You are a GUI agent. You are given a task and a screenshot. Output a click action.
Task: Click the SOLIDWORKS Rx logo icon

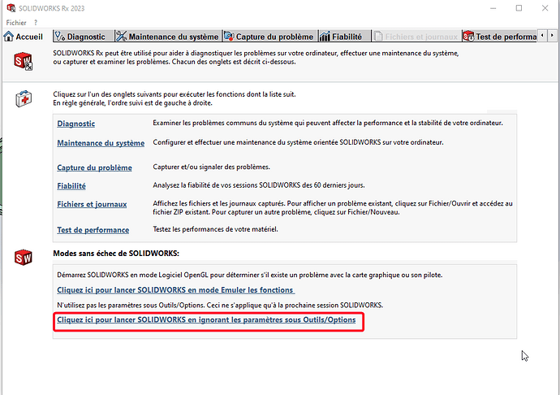[x=24, y=61]
